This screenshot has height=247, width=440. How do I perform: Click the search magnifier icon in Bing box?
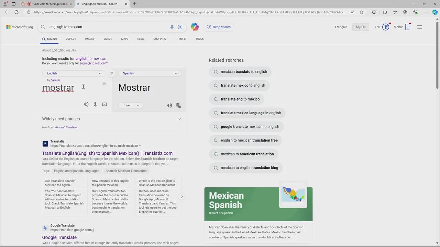coord(43,27)
